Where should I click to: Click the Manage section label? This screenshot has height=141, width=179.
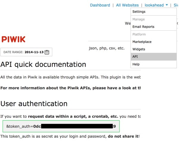tap(138, 19)
